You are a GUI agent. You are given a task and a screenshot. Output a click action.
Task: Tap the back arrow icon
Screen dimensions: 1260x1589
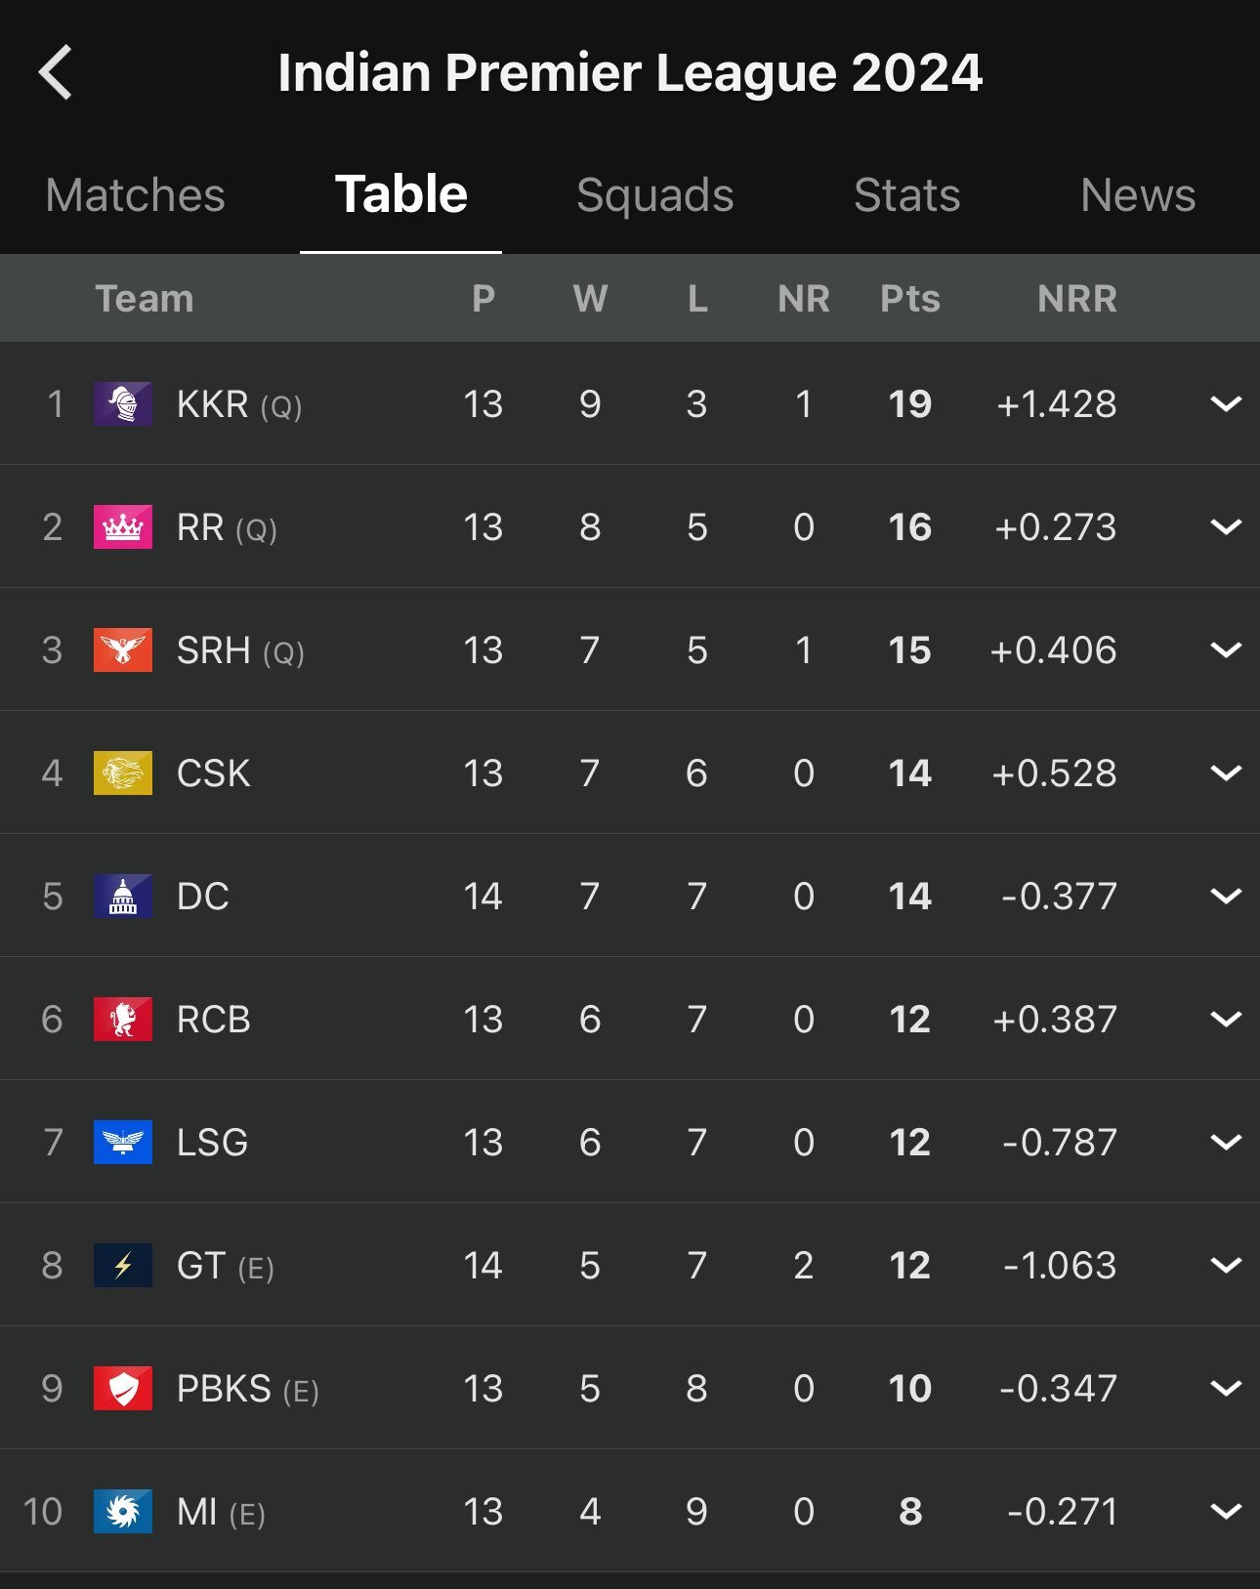coord(56,72)
